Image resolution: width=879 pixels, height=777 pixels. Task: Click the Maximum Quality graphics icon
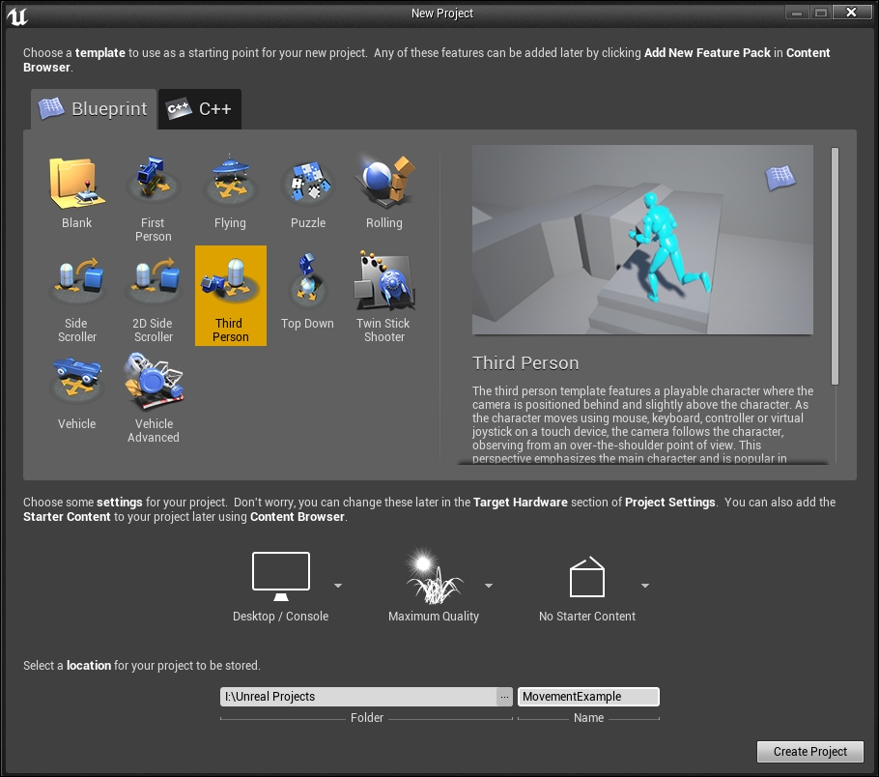pos(434,576)
